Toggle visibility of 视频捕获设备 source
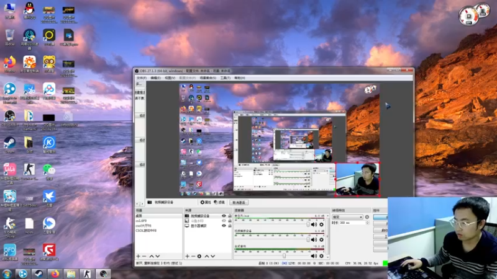The image size is (497, 279). (x=224, y=216)
